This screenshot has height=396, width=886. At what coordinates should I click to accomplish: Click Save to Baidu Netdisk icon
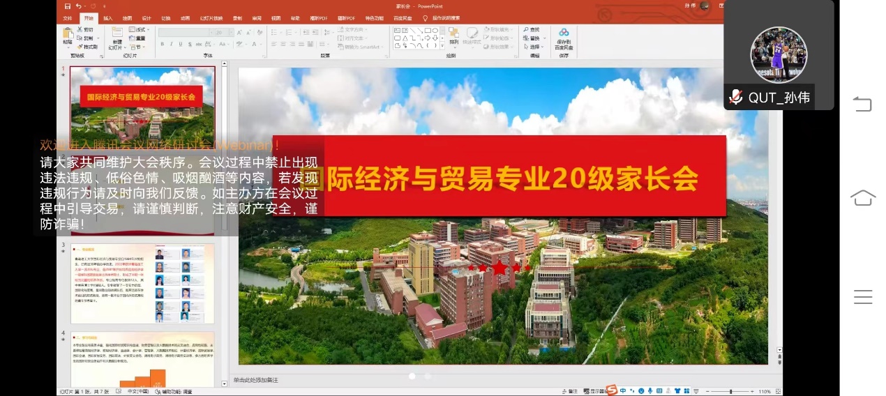(x=563, y=37)
